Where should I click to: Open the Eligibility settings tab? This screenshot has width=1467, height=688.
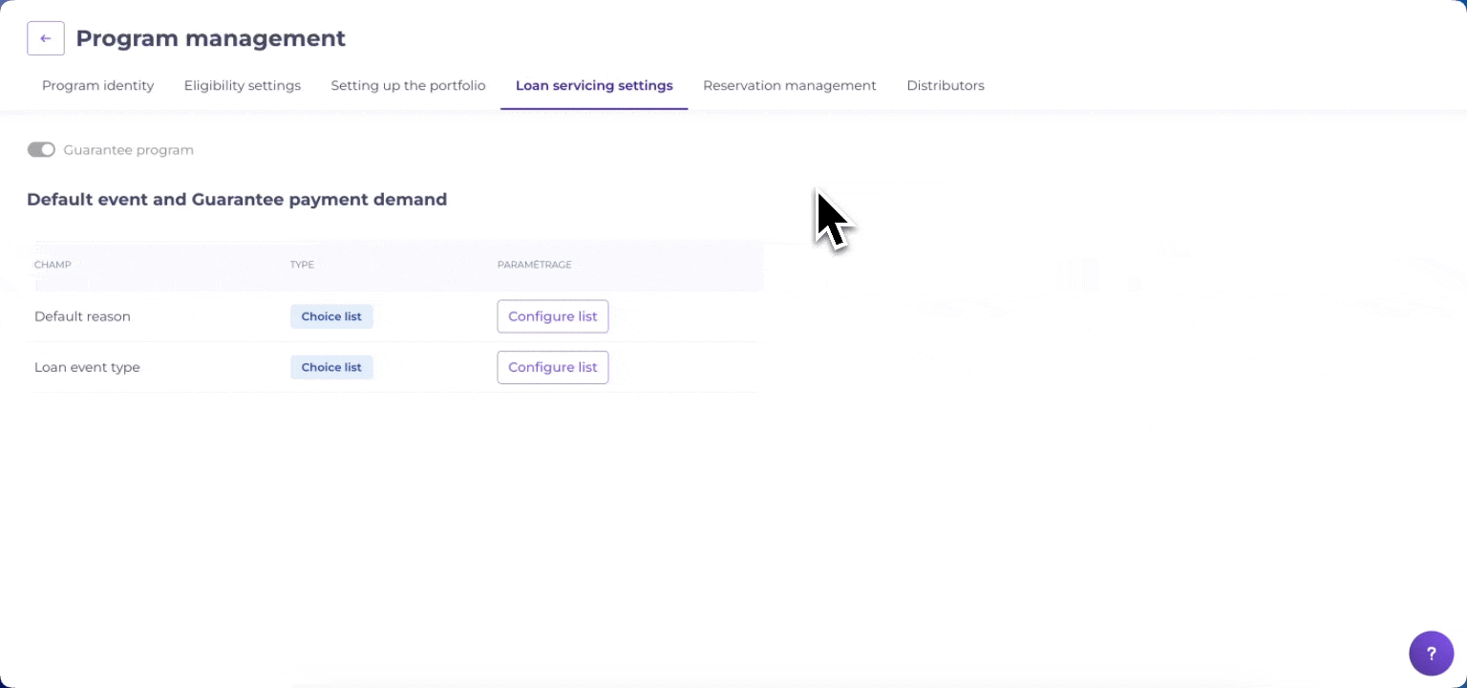coord(243,86)
